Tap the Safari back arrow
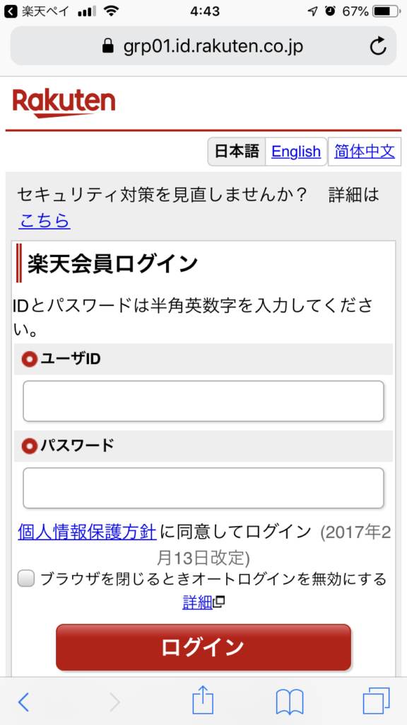The height and width of the screenshot is (725, 407). click(23, 702)
